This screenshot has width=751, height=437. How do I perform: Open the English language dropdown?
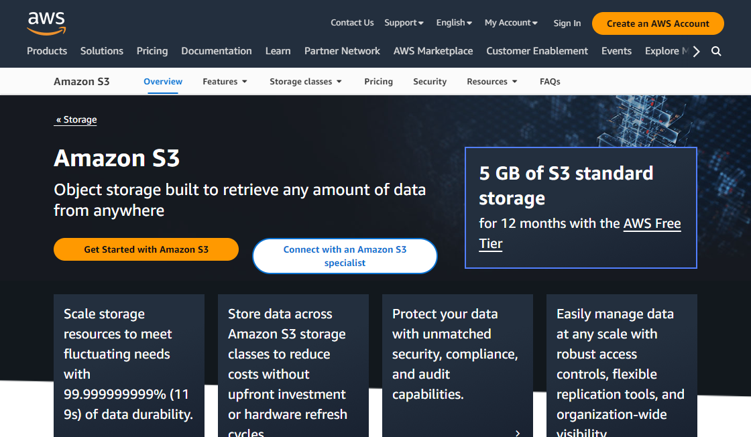coord(454,22)
